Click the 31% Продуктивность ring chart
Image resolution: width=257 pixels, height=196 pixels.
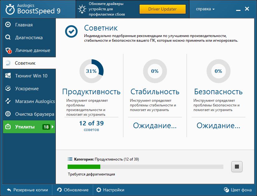point(91,71)
